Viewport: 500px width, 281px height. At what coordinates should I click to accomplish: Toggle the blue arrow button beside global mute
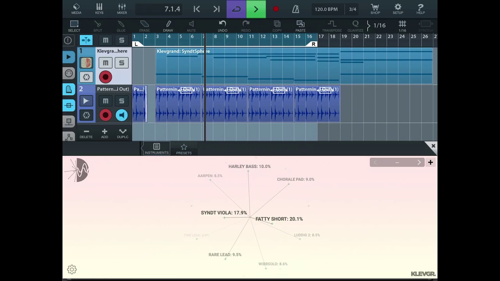86,40
